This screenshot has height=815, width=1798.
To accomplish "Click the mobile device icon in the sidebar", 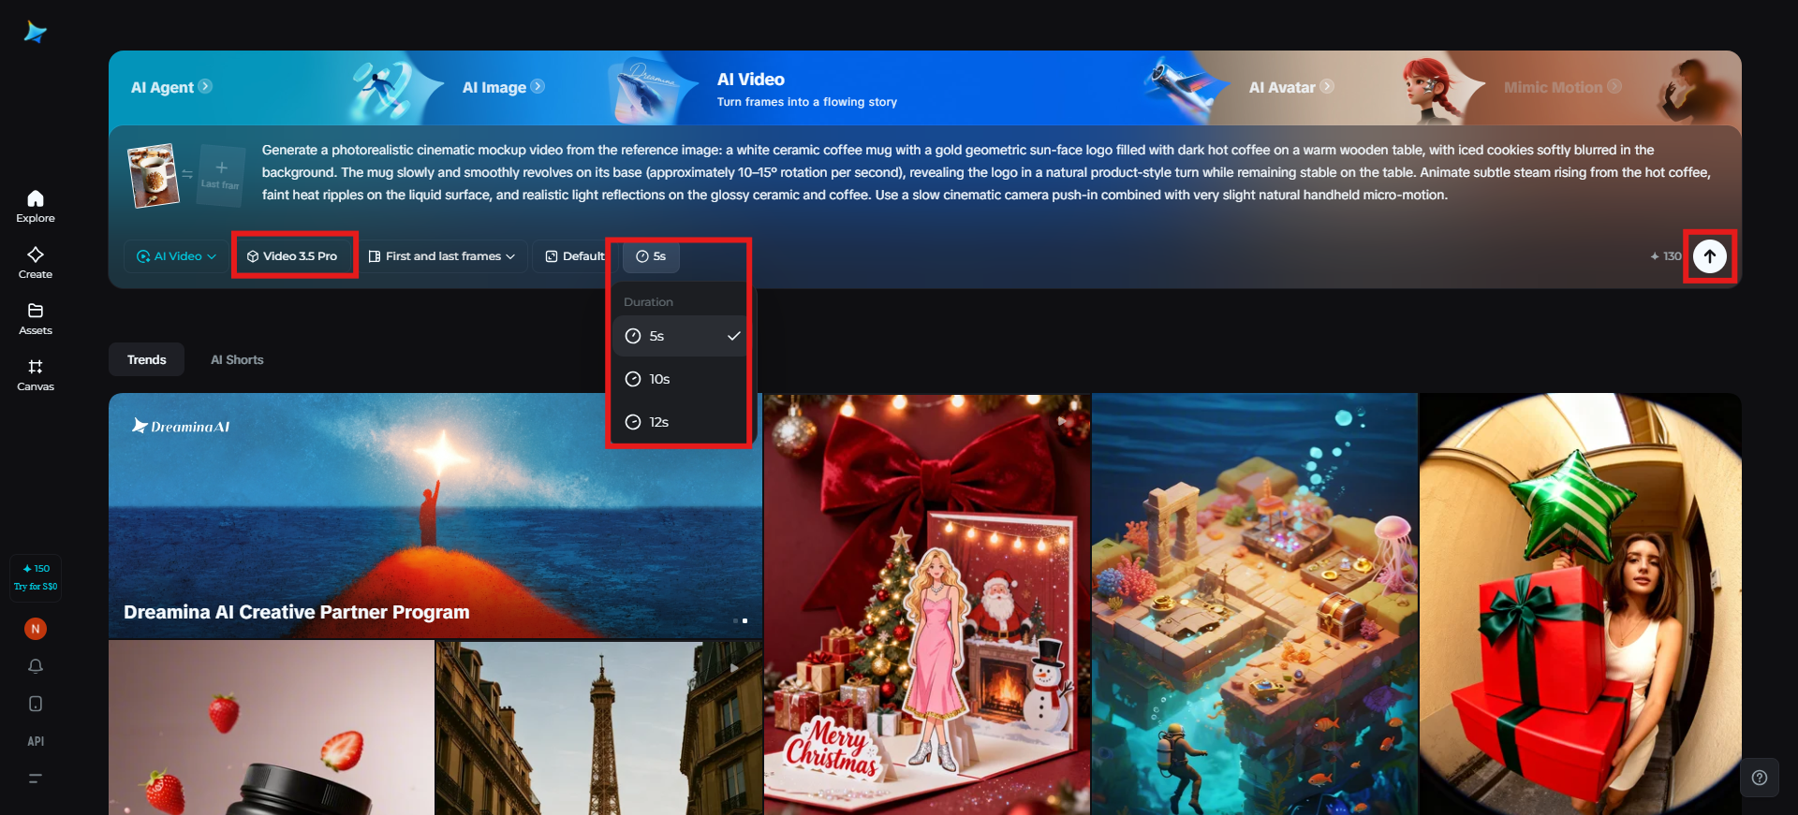I will (36, 704).
